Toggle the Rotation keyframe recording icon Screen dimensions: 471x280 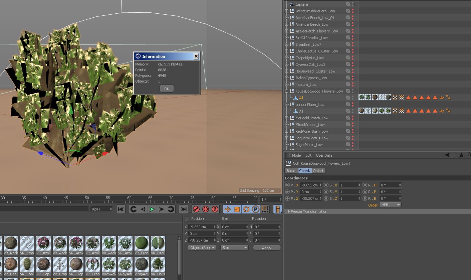tap(246, 209)
